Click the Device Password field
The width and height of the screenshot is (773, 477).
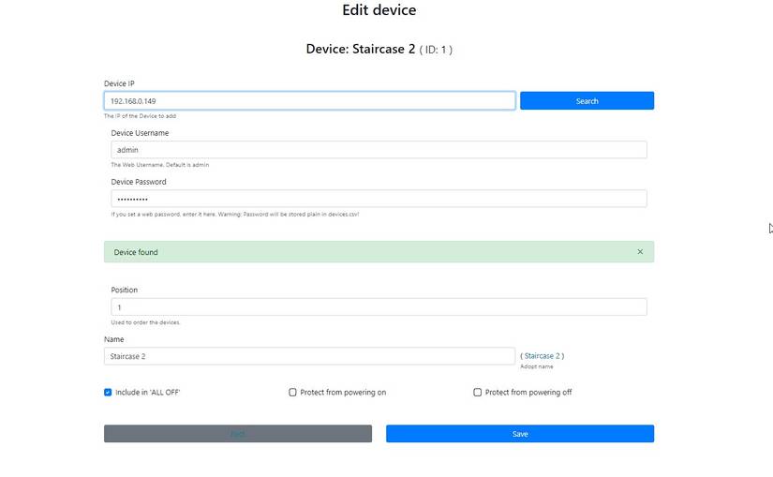(x=379, y=199)
